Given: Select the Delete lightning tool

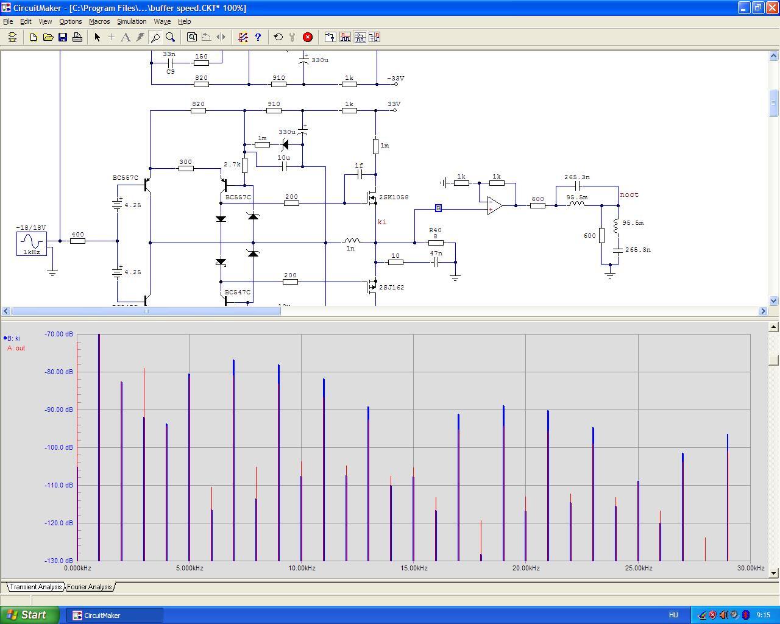Looking at the screenshot, I should [x=140, y=37].
